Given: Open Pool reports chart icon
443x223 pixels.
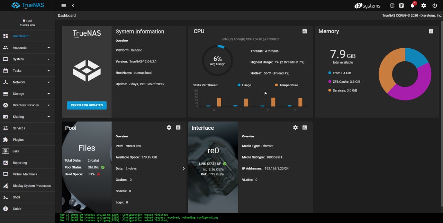Looking at the screenshot, I should pyautogui.click(x=178, y=127).
